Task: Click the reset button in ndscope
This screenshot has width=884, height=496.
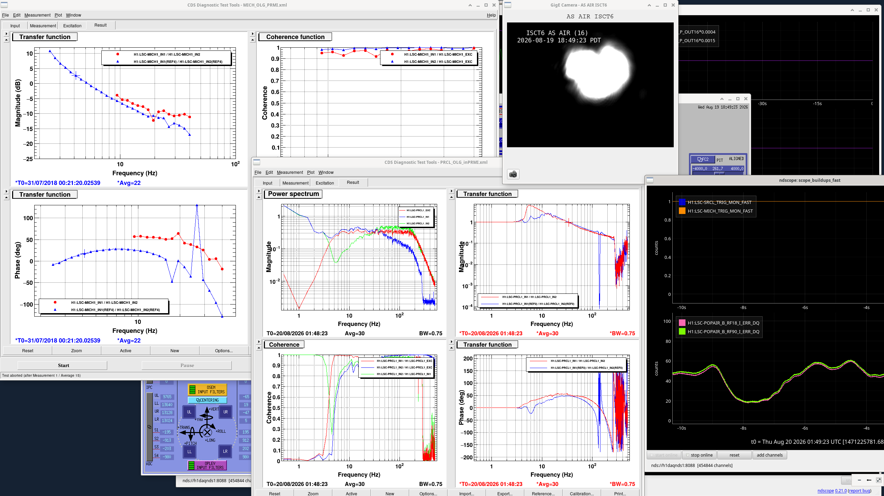Action: click(x=735, y=455)
